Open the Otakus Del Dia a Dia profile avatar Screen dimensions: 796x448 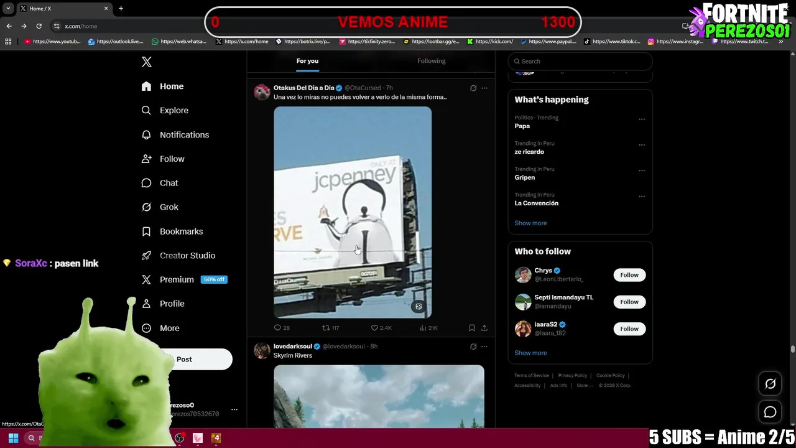click(x=262, y=91)
